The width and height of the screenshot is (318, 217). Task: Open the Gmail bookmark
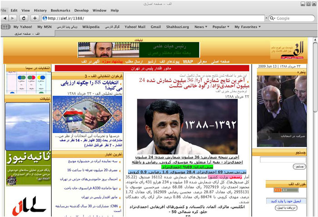[x=156, y=27]
